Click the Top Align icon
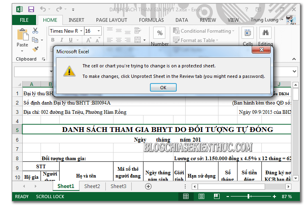Viewport: 306px width, 207px height. point(110,30)
